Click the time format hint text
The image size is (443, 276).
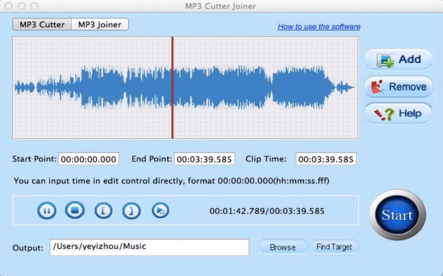(x=172, y=181)
